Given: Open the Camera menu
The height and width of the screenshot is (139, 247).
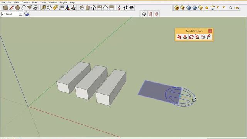Looking at the screenshot, I should (25, 3).
